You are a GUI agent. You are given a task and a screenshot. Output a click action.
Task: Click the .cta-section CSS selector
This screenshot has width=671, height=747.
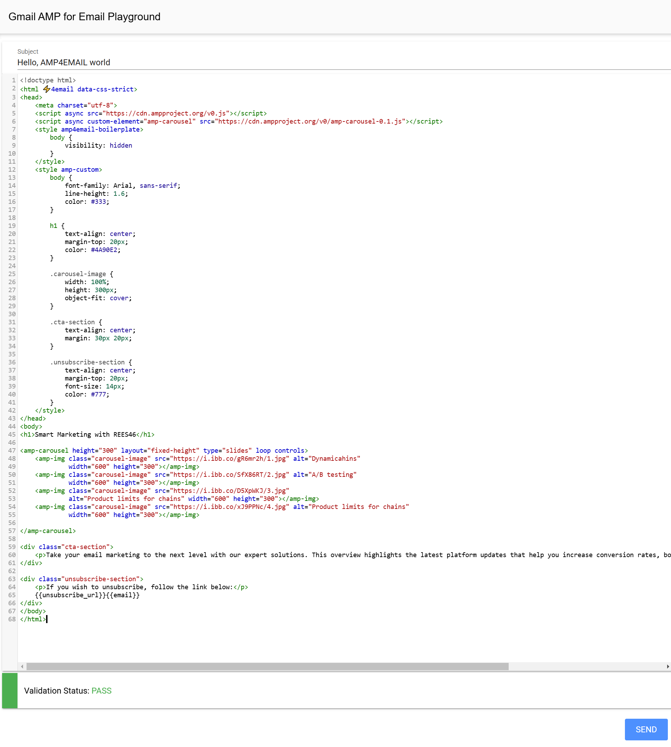point(72,322)
